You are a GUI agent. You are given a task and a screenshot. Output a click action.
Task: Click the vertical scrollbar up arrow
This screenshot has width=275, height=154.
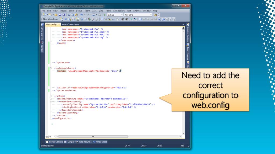(x=183, y=31)
